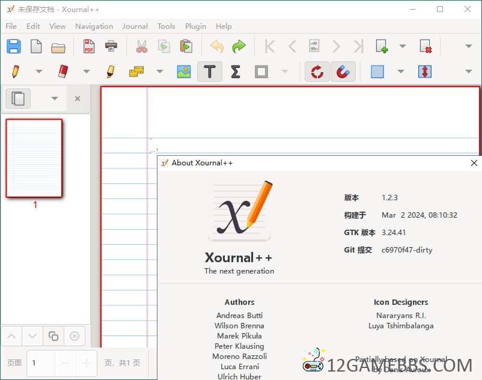Create a new document
Image resolution: width=482 pixels, height=380 pixels.
coord(36,46)
